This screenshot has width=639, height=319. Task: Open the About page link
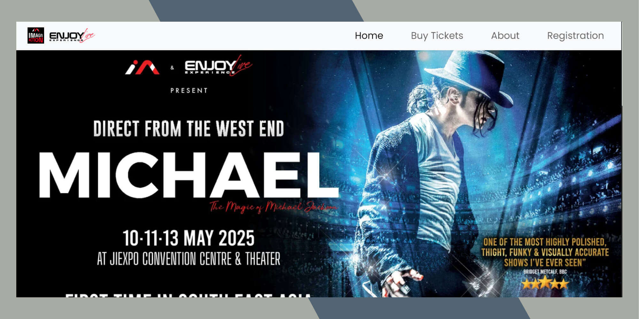505,35
